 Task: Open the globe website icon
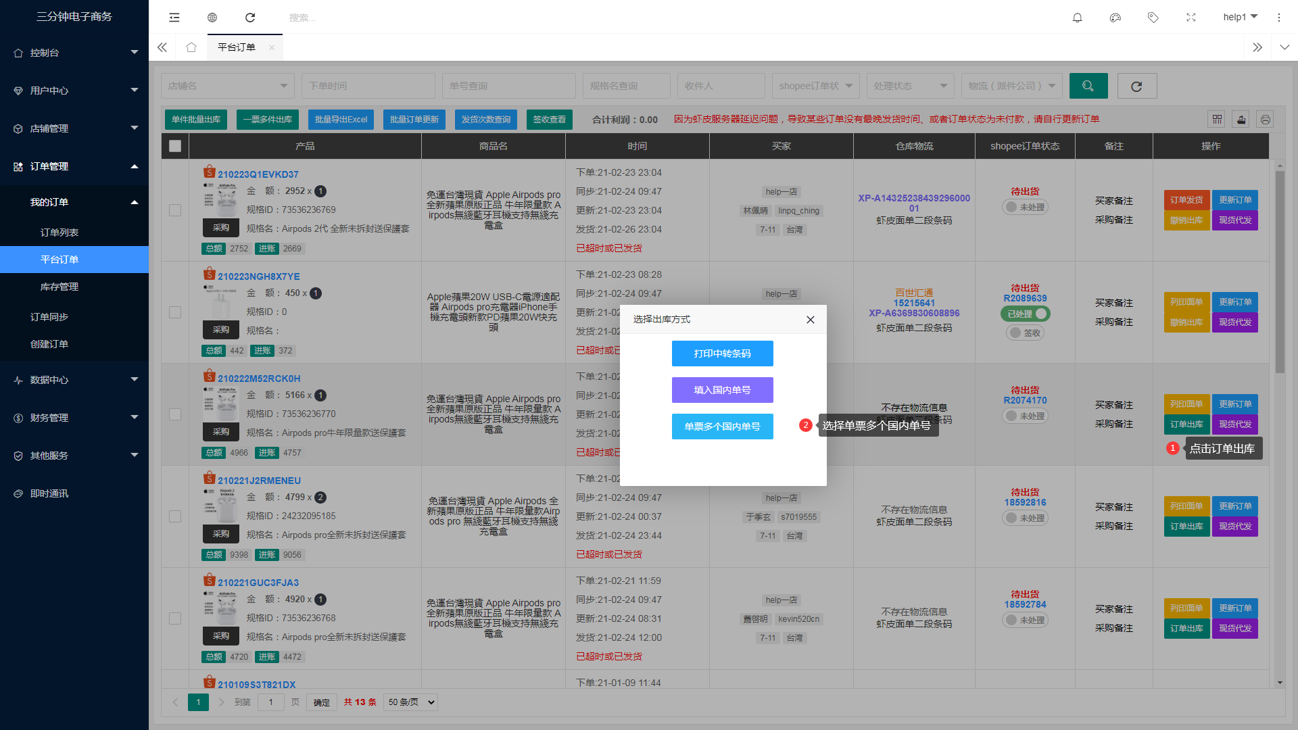click(x=212, y=18)
